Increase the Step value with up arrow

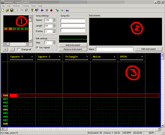54,42
